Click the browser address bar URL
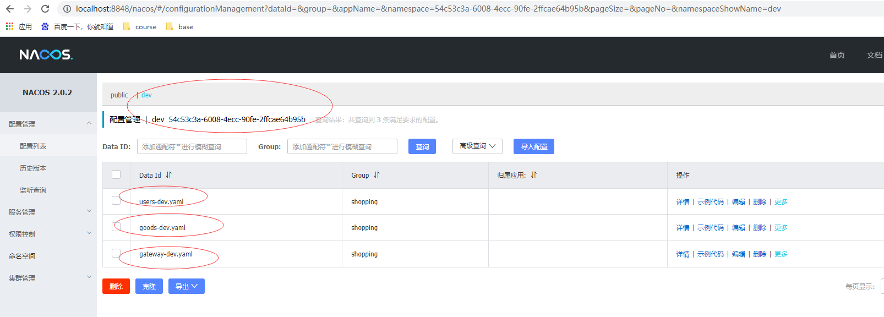 (428, 9)
